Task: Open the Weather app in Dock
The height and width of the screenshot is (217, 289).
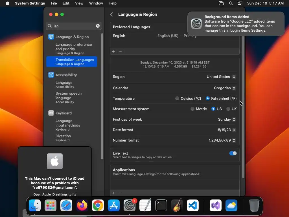Action: pyautogui.click(x=231, y=205)
